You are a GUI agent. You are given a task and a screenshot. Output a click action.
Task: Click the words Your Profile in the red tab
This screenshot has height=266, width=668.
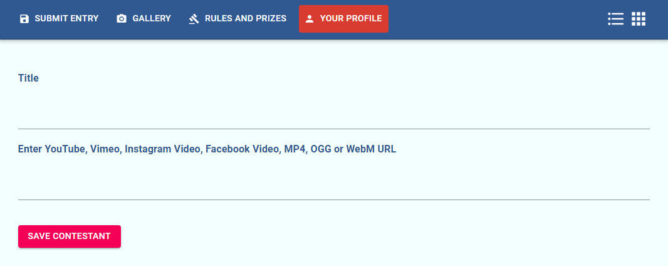[351, 19]
